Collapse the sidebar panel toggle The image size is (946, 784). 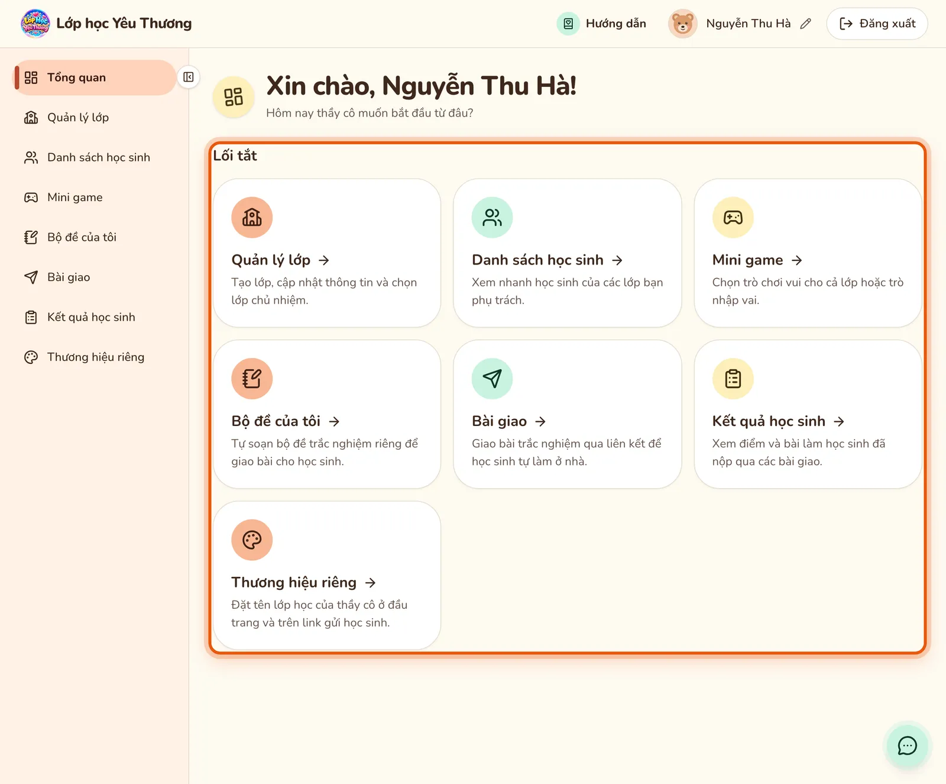point(189,77)
